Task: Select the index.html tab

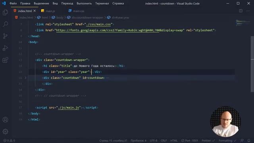Action: click(25, 11)
